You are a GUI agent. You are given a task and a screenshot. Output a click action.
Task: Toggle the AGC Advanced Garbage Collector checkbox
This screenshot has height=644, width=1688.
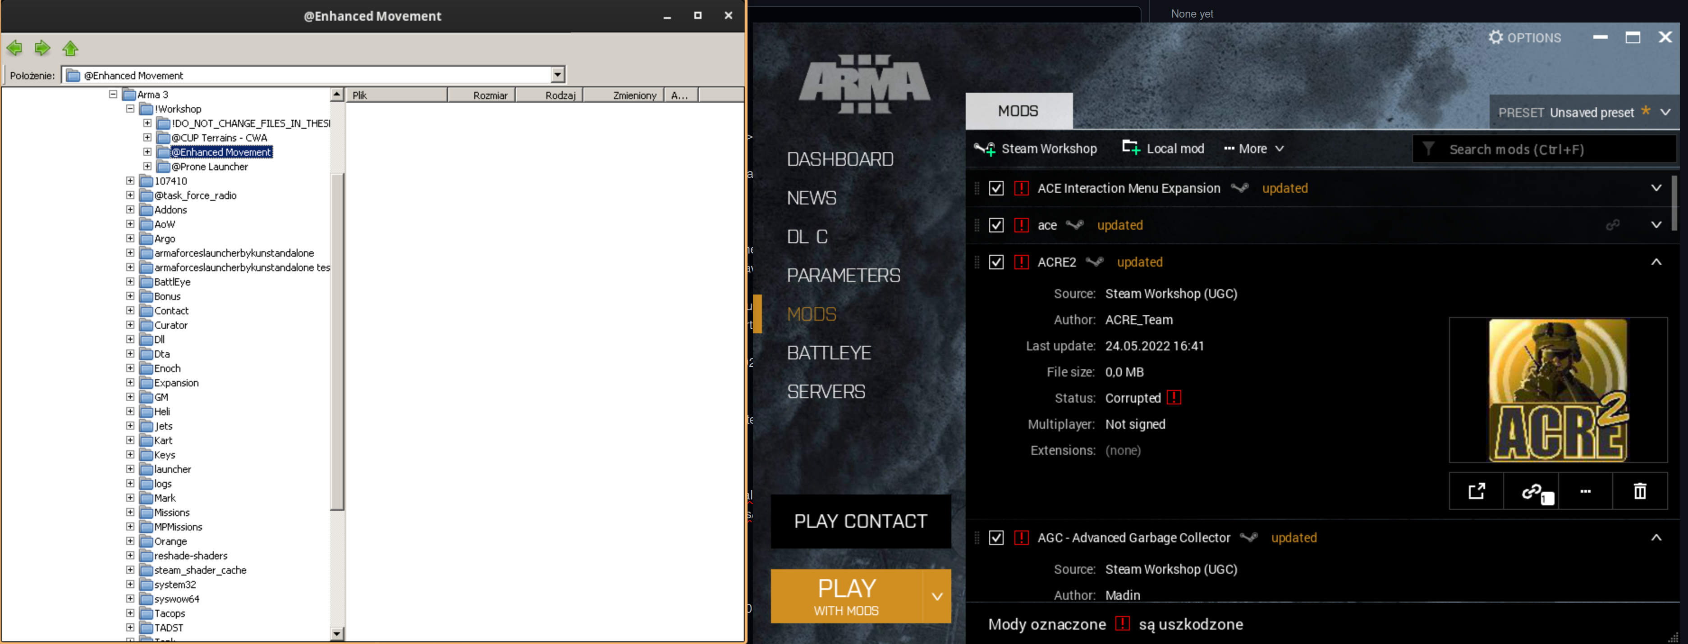(995, 537)
